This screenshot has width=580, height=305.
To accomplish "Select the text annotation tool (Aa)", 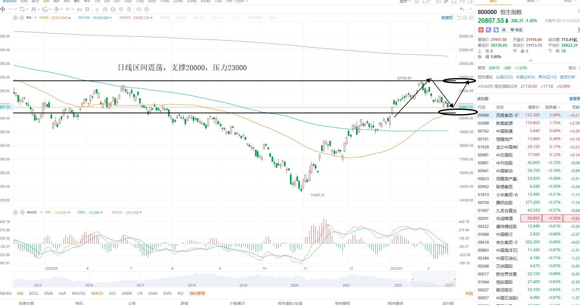I will [79, 9].
